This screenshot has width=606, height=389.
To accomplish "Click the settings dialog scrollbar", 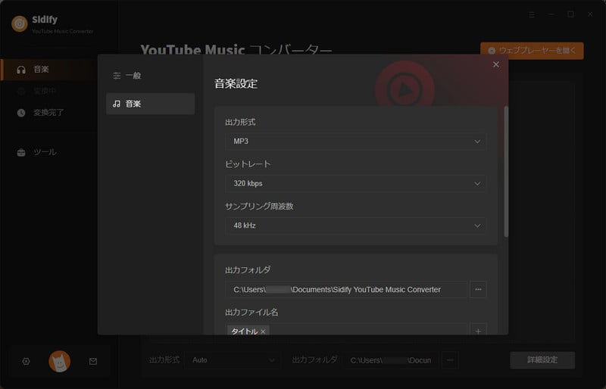I will pos(506,172).
